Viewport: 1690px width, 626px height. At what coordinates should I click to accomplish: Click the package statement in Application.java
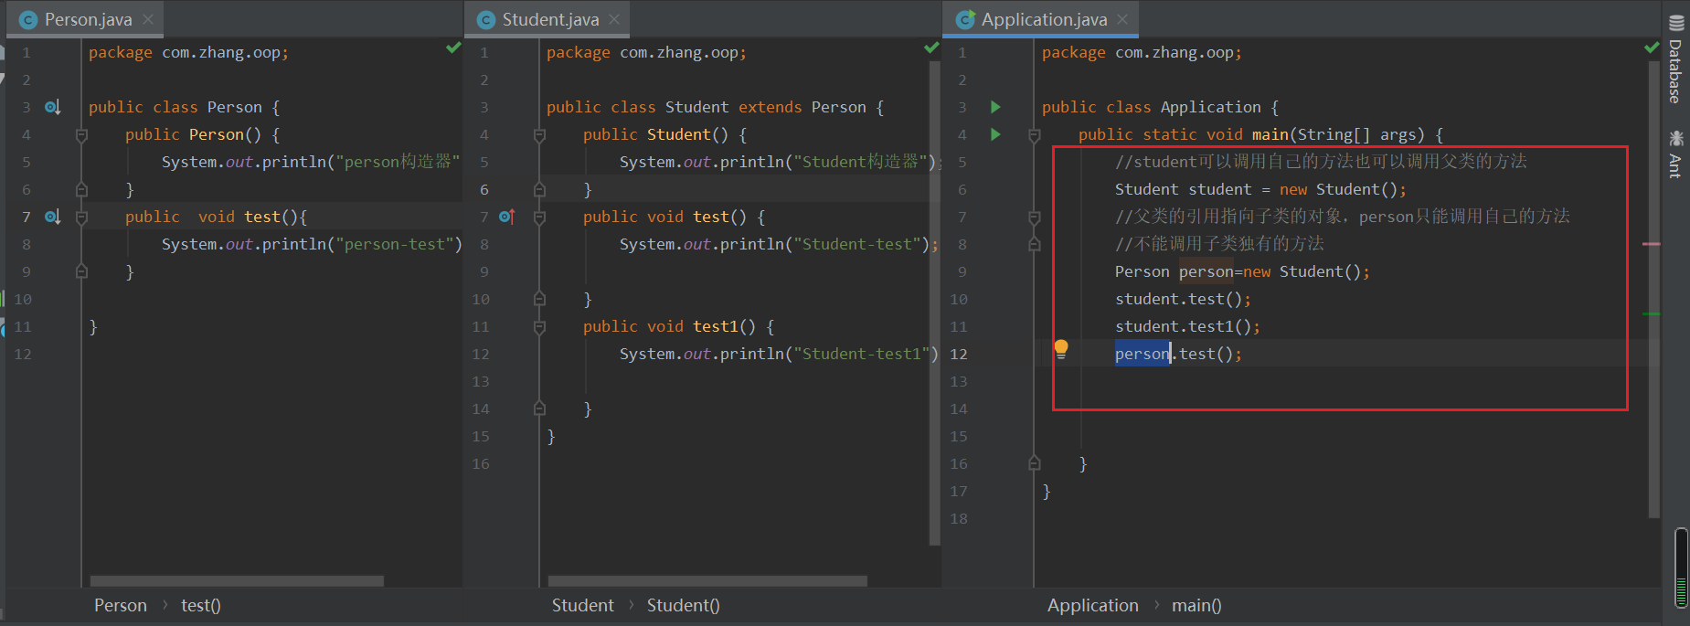coord(1142,52)
